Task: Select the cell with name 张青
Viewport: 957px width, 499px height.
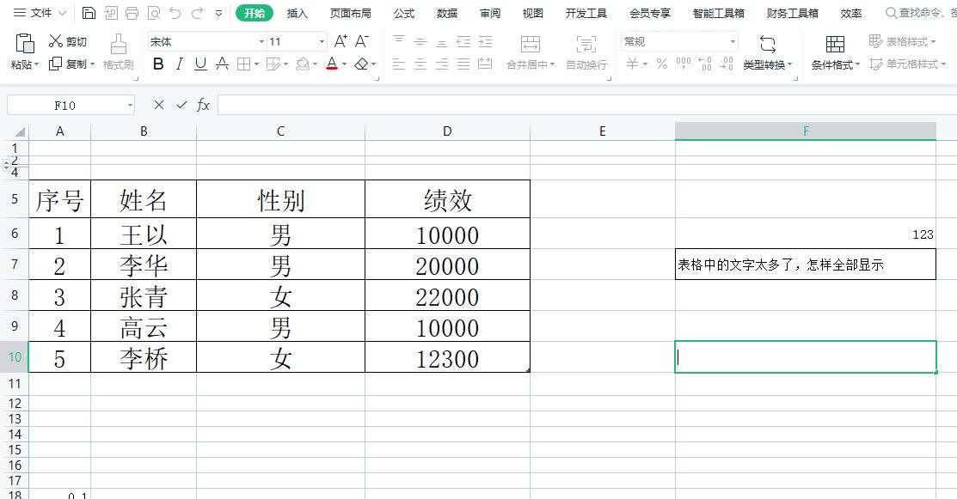Action: pos(144,295)
